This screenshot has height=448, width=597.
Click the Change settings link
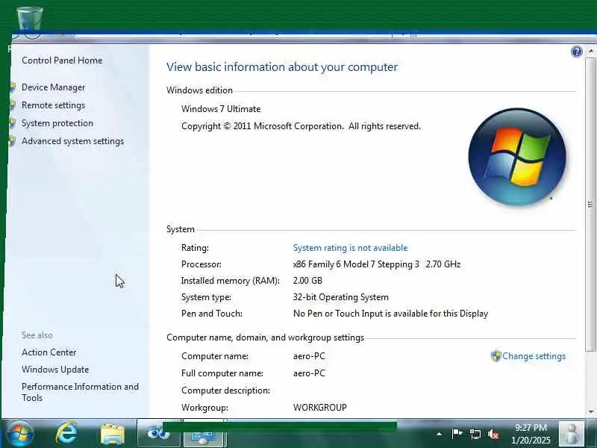[x=534, y=356]
